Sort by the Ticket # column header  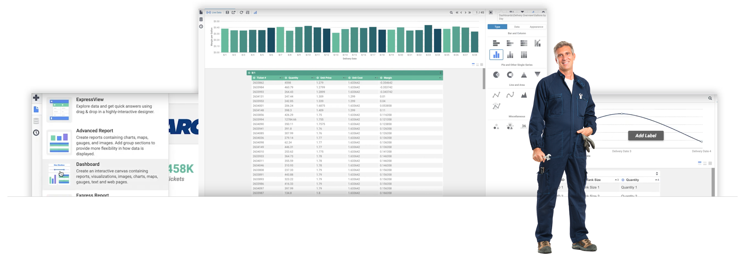coord(267,78)
